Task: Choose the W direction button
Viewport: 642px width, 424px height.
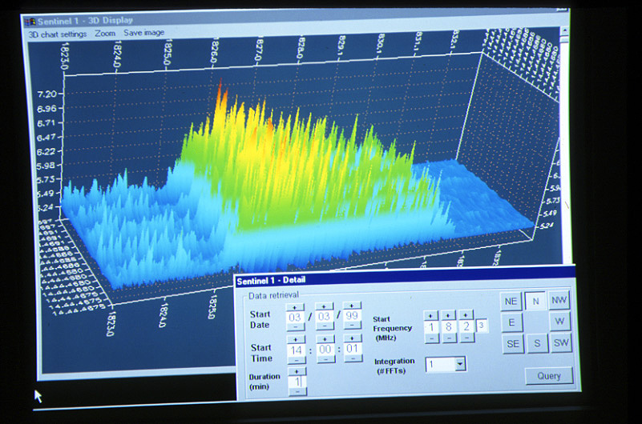Action: (560, 322)
